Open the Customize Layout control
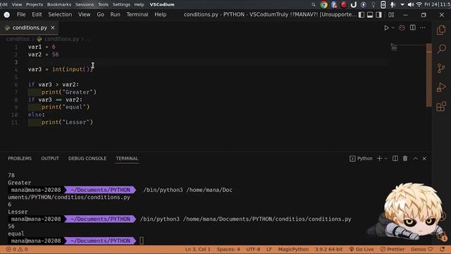 [x=391, y=15]
